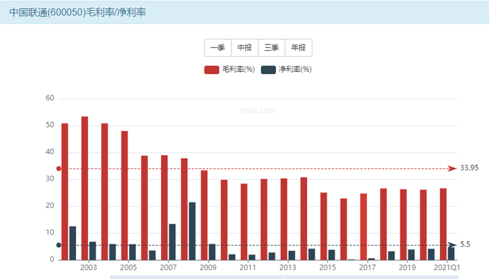Viewport: 489px width, 279px height.
Task: Switch to the 三季 report tab
Action: (271, 48)
